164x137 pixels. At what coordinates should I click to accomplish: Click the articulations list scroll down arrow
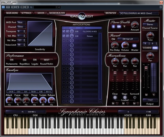(100, 101)
